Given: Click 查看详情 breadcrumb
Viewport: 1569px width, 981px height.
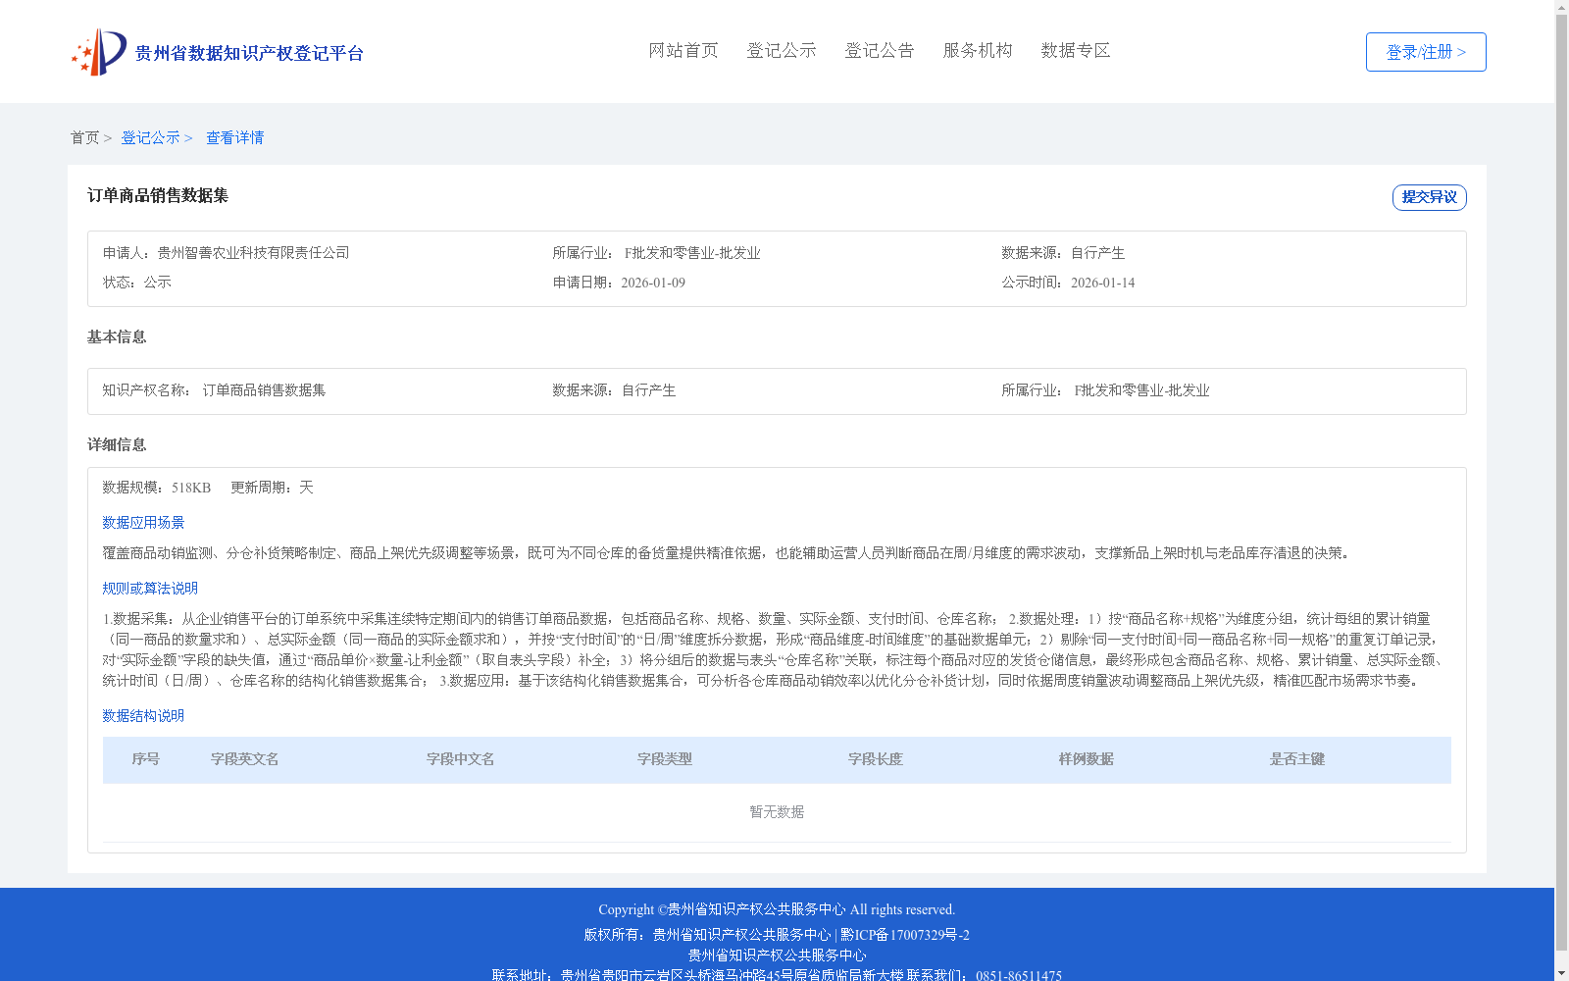Looking at the screenshot, I should [234, 137].
